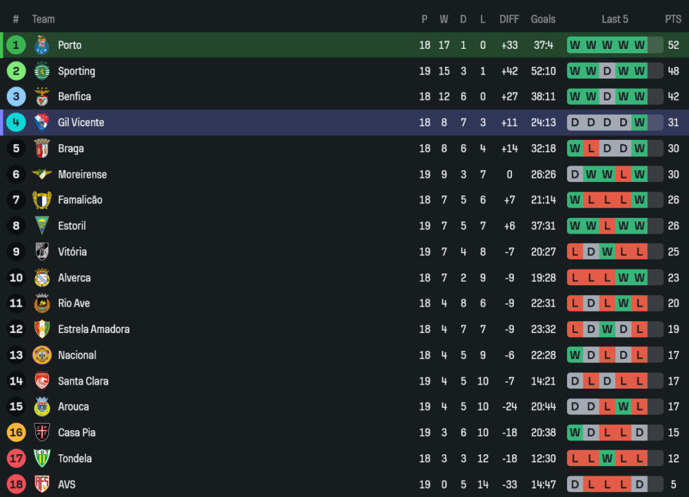Click the Famalicão club crest
The image size is (689, 497).
click(x=42, y=200)
